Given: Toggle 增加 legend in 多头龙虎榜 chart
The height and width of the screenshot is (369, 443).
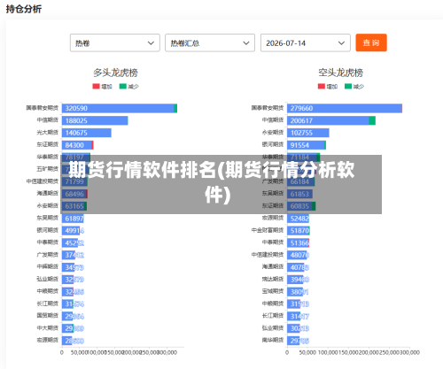Looking at the screenshot, I should [102, 87].
